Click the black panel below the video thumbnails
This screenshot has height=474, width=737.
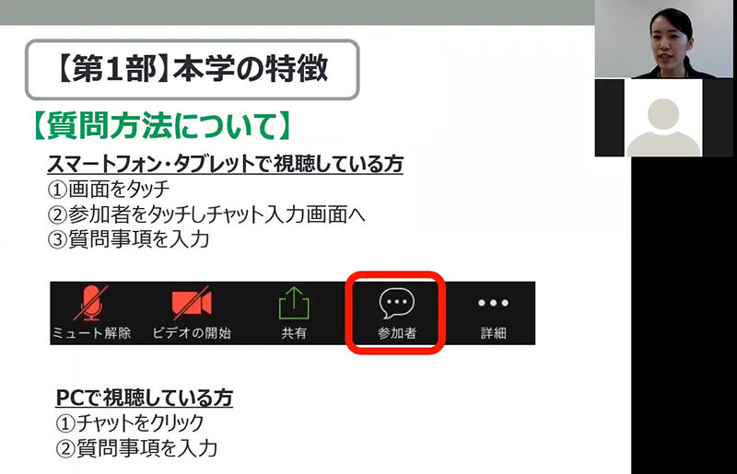[x=684, y=315]
